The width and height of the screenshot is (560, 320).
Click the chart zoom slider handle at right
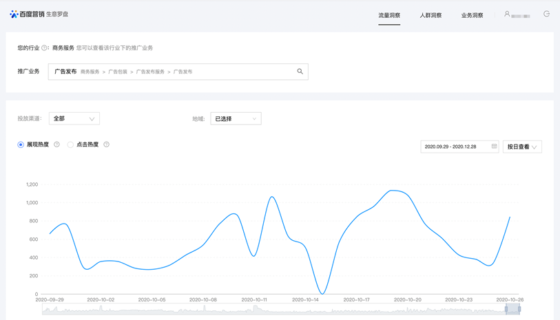519,310
